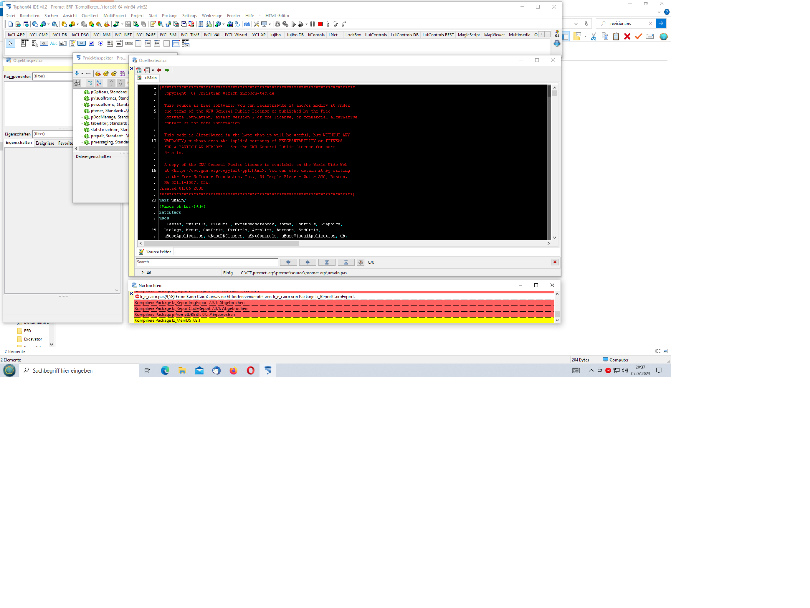The width and height of the screenshot is (810, 608).
Task: Open the Quelltext menu
Action: [x=90, y=16]
